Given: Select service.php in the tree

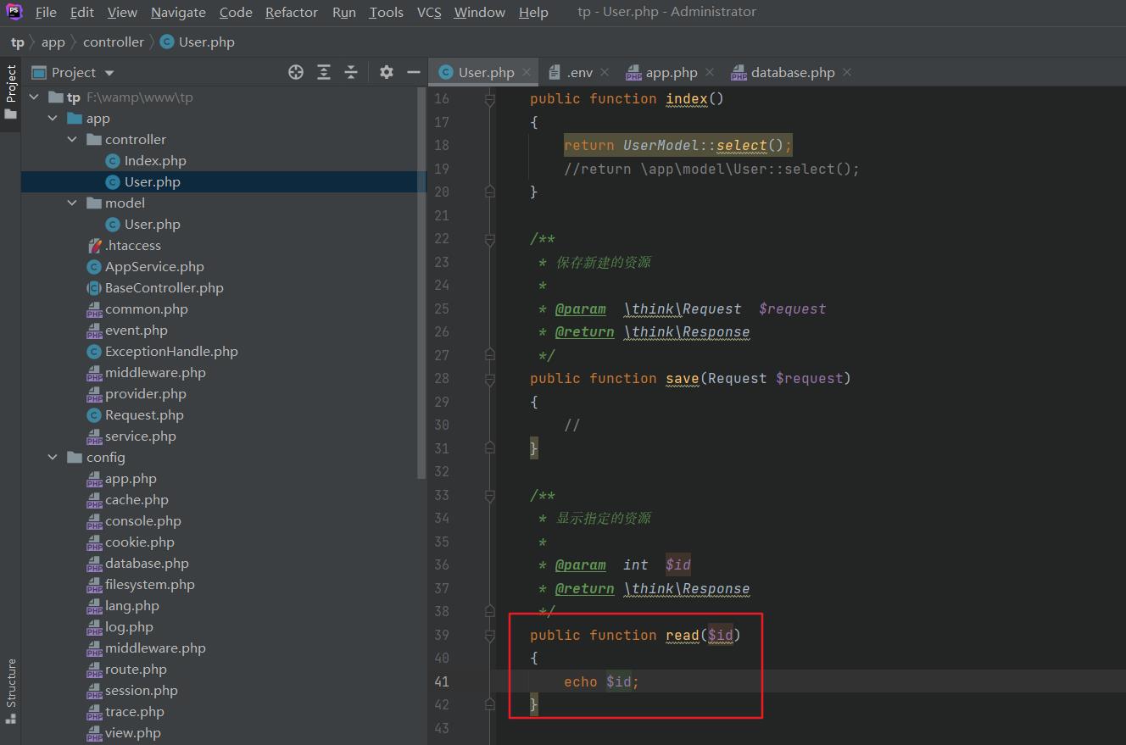Looking at the screenshot, I should (131, 436).
